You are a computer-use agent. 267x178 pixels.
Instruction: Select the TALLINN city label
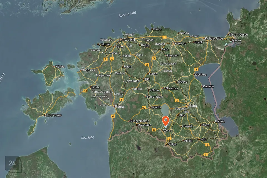click(128, 40)
